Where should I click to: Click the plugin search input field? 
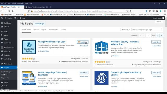[147, 30]
